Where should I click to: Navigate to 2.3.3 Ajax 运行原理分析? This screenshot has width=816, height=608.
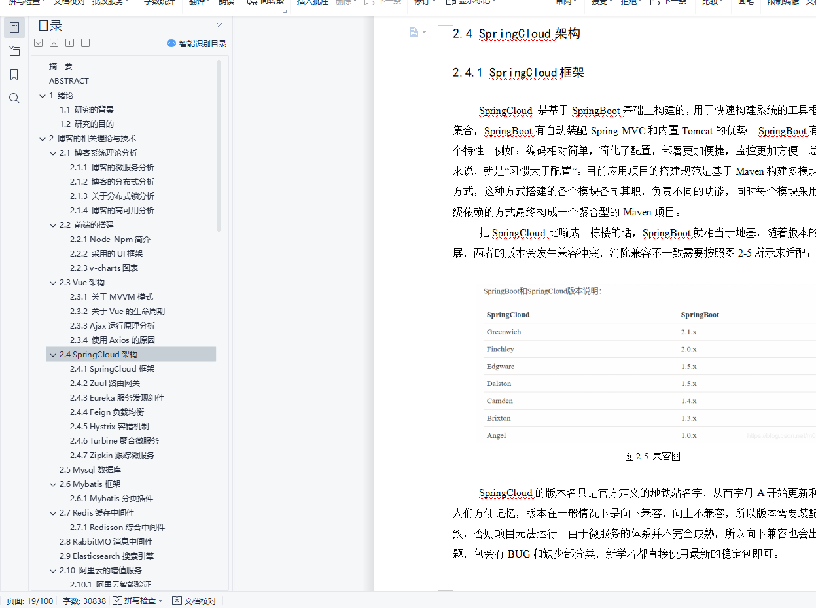[x=113, y=326]
